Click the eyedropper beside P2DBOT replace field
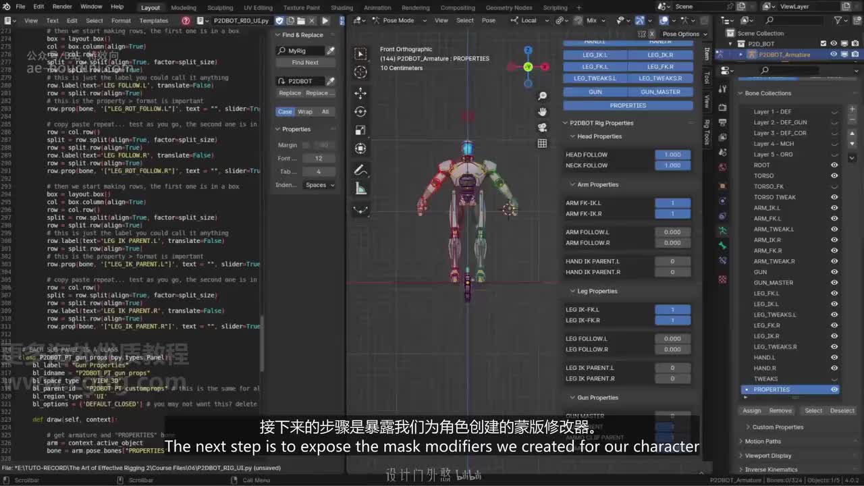The width and height of the screenshot is (864, 486). (331, 81)
